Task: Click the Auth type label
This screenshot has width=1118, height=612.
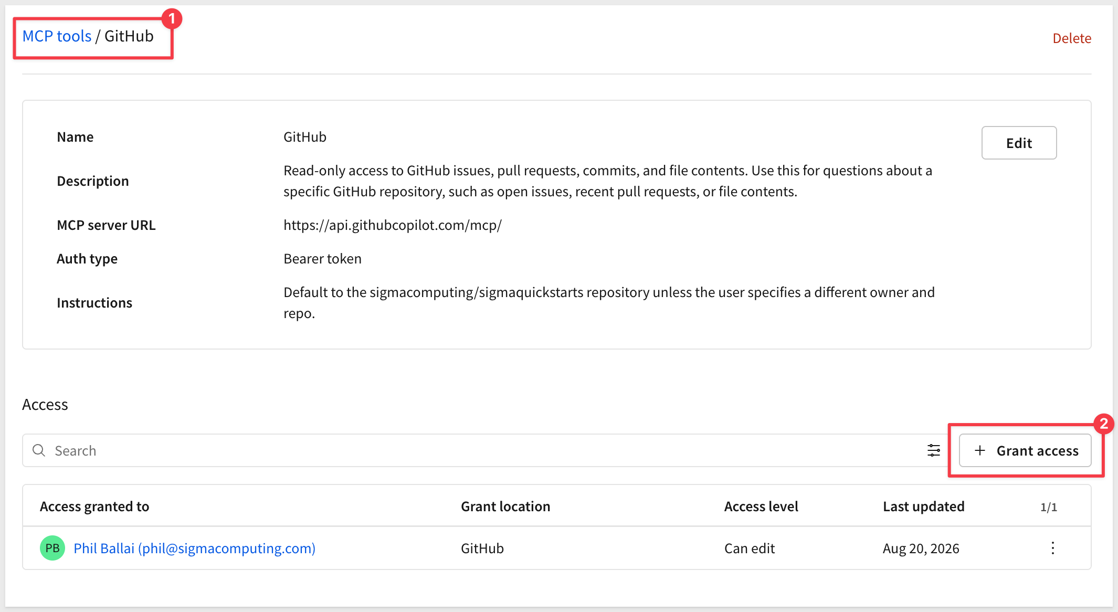Action: coord(87,259)
